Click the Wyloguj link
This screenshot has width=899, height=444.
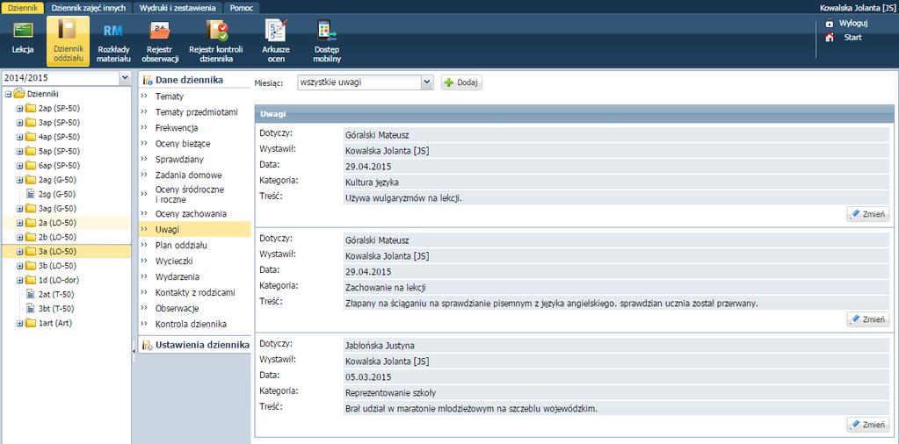[853, 24]
